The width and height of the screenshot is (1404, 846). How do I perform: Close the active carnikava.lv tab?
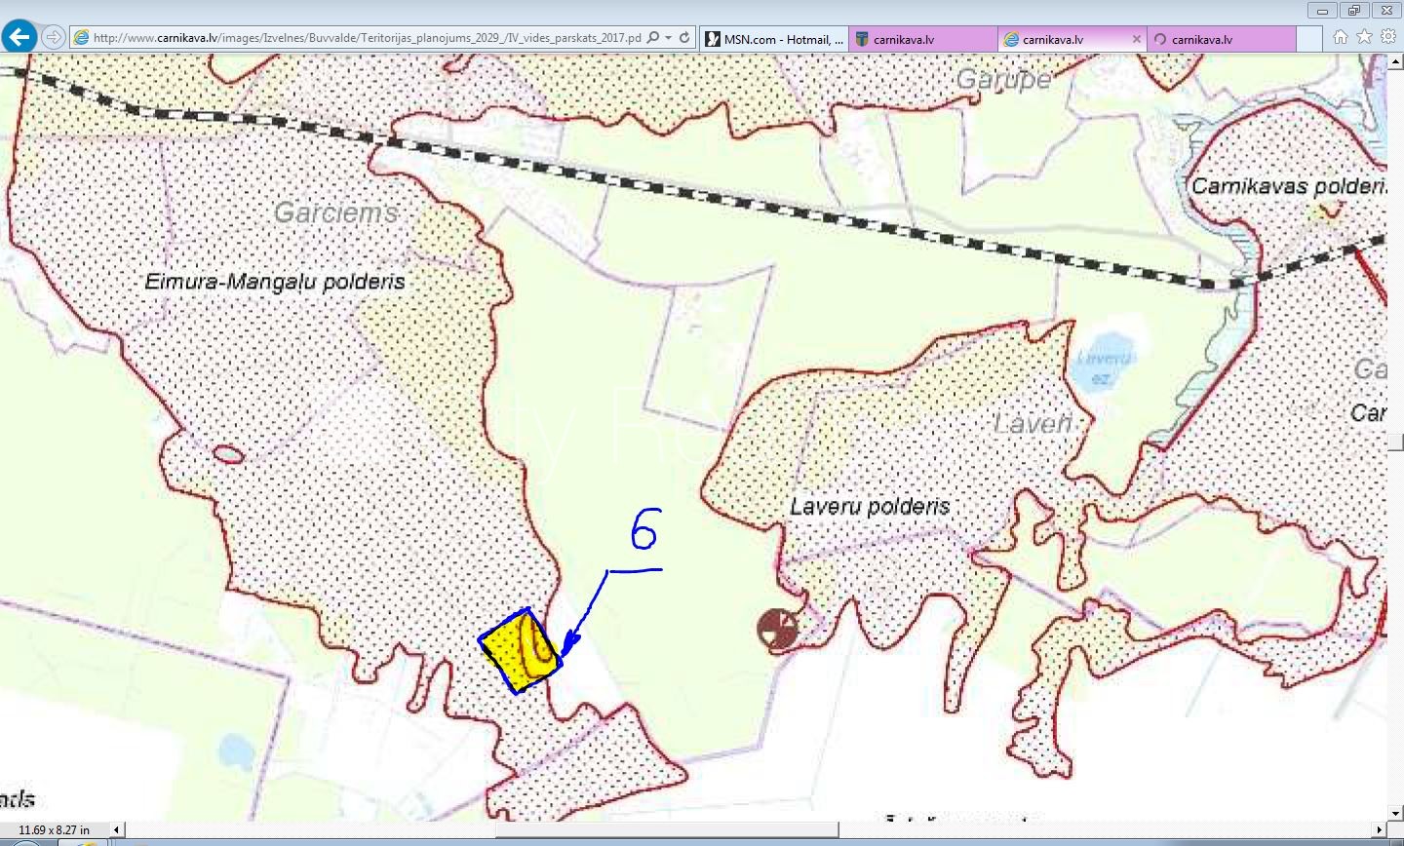[x=1136, y=39]
